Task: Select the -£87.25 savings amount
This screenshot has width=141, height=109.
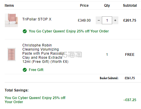Action: click(130, 100)
